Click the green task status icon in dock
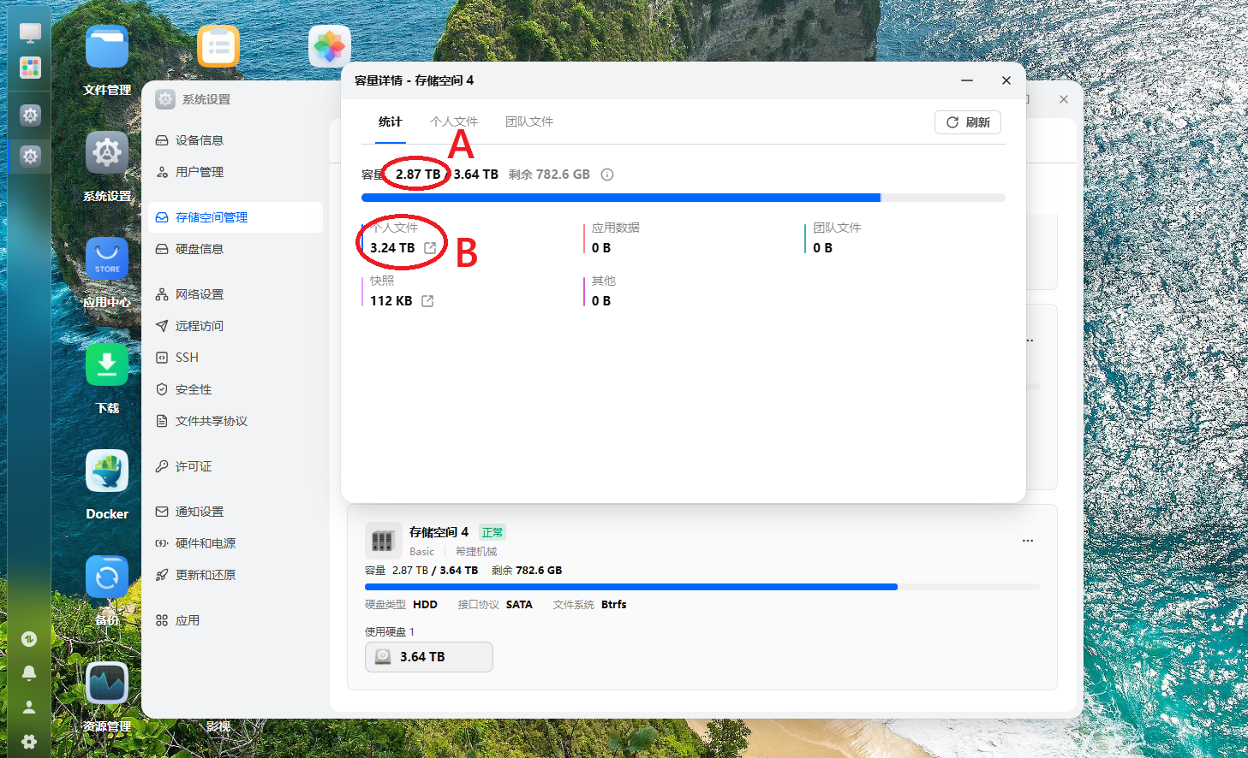This screenshot has width=1248, height=758. [x=29, y=638]
